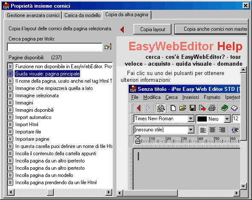
Task: Click preview vertical scrollbar up arrow
Action: click(243, 70)
